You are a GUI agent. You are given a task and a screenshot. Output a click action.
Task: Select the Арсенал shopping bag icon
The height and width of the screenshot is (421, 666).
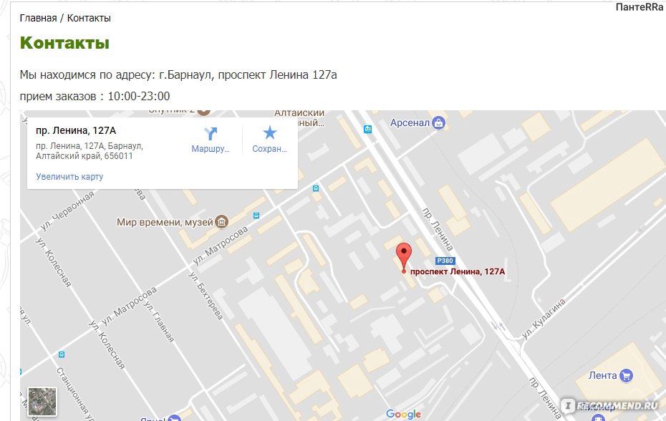(438, 123)
